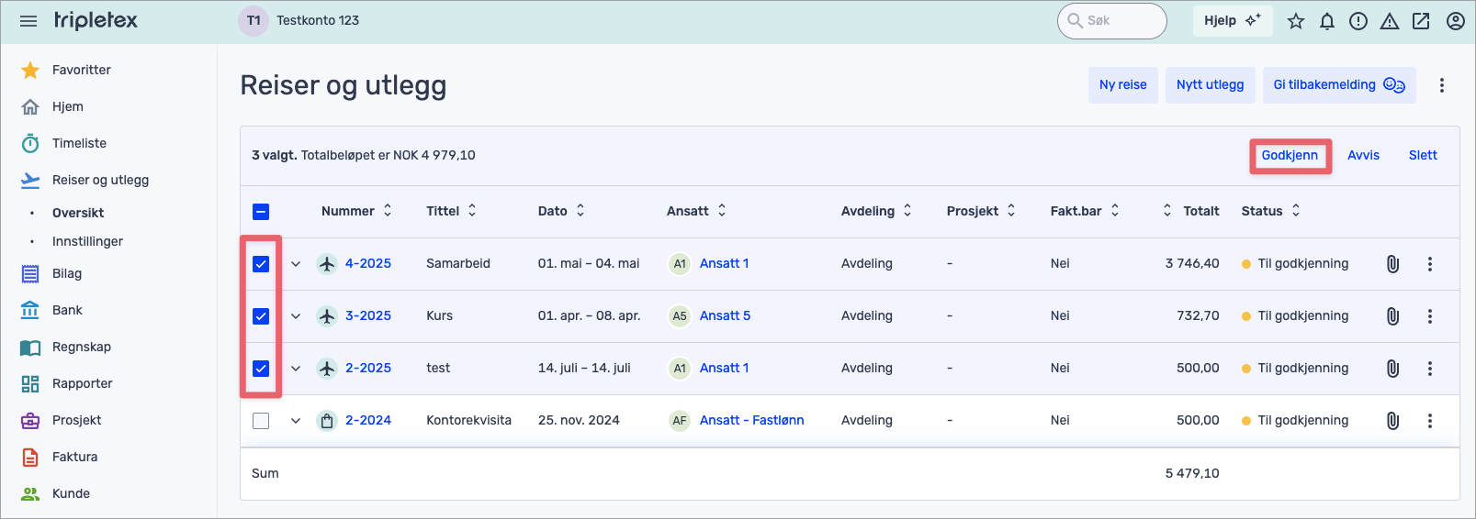Uncheck the checkbox for travel 4-2025
Screen dimensions: 1476x519
point(261,264)
